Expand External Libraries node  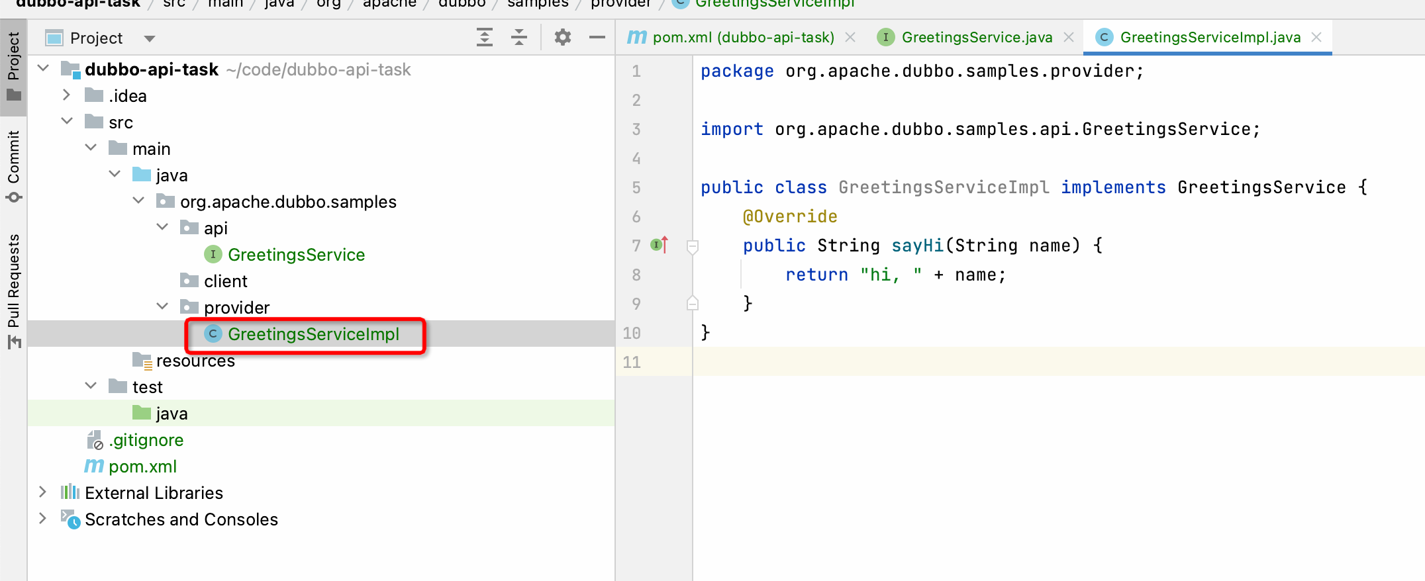(42, 492)
